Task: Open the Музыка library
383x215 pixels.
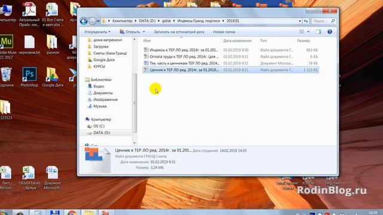Action: (100, 106)
